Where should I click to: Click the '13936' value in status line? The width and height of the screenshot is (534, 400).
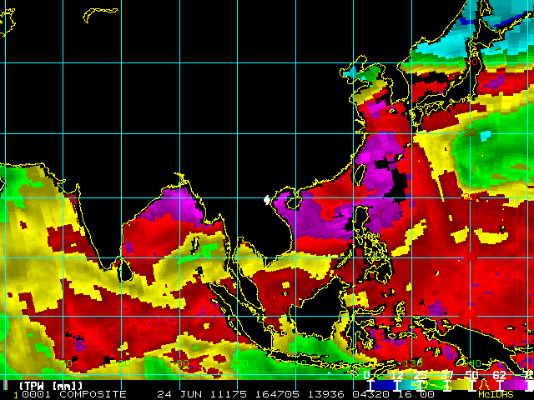pyautogui.click(x=326, y=394)
